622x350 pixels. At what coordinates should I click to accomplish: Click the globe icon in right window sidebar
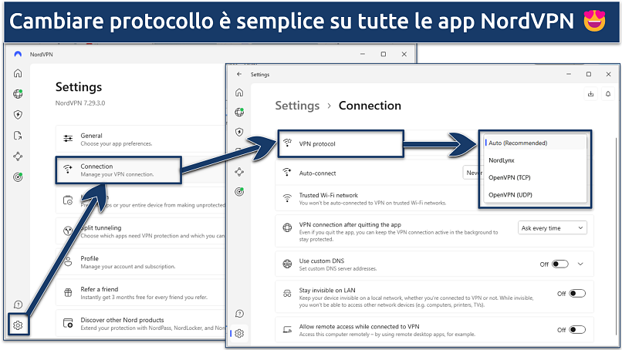[x=239, y=112]
